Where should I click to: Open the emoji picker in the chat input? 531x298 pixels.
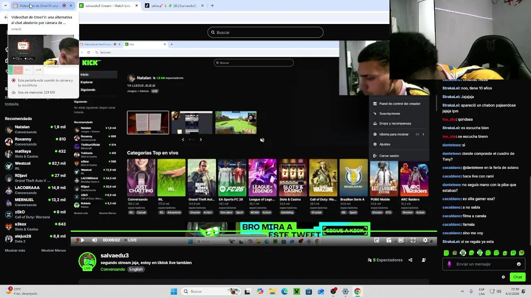(x=519, y=264)
